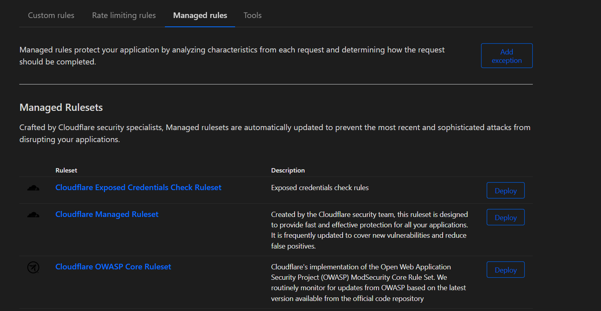Deploy the Cloudflare Managed Ruleset
Screen dimensions: 601x311
[506, 218]
